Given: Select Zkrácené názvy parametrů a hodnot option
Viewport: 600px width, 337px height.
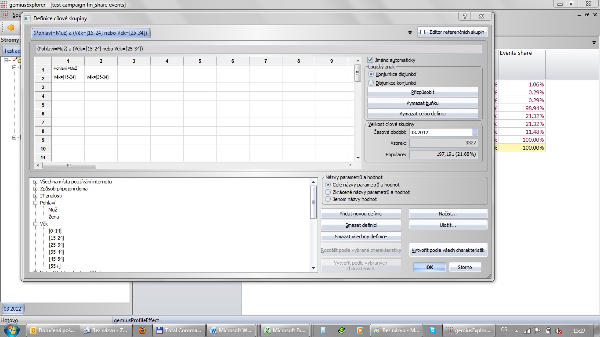Looking at the screenshot, I should (x=328, y=192).
